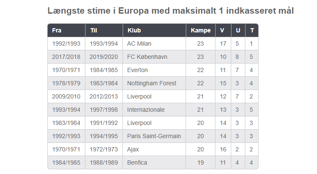Open the Paris Saint-Germain entry

[x=154, y=136]
